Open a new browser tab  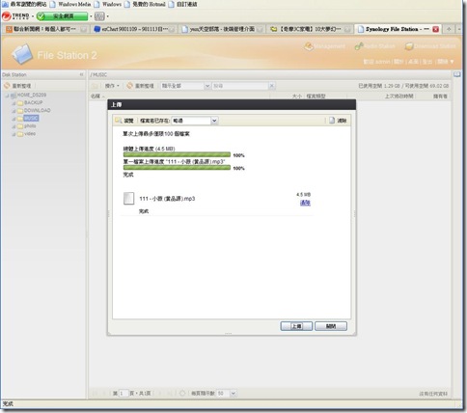coord(449,29)
